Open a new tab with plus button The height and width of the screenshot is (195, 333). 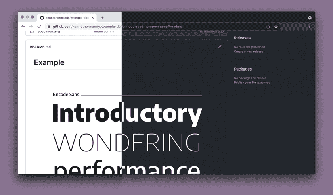102,18
